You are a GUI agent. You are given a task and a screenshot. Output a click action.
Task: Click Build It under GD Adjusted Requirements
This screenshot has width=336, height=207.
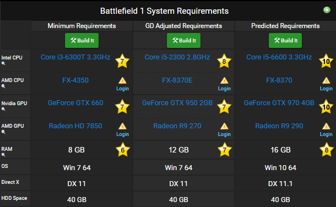click(183, 40)
